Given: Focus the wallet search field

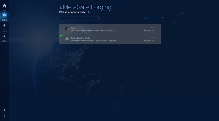Looking at the screenshot, I should click(80, 18).
